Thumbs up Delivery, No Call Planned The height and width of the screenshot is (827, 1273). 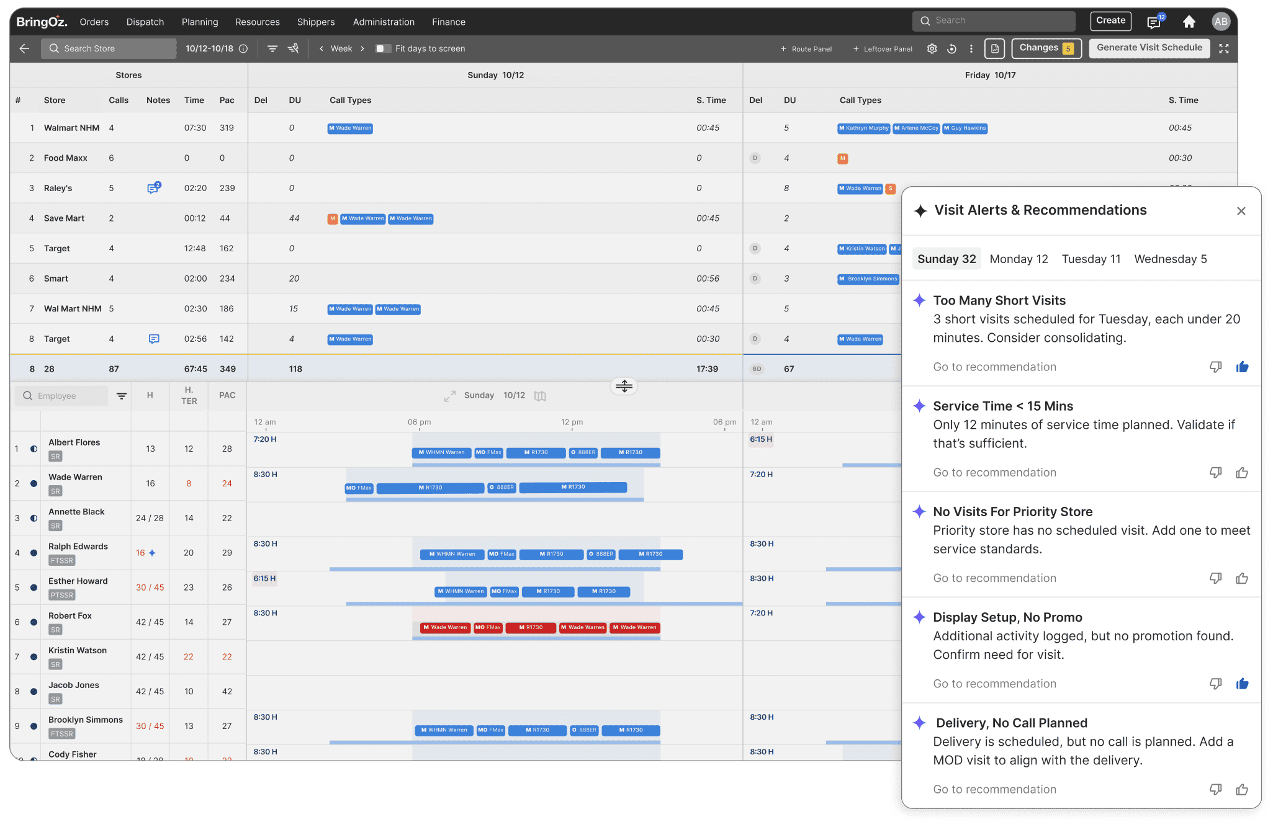(x=1242, y=789)
